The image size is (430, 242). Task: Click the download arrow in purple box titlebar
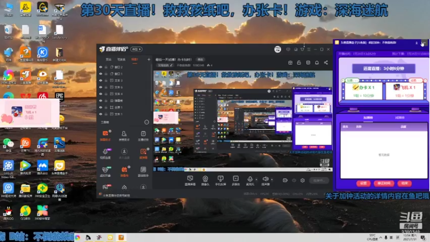click(417, 43)
